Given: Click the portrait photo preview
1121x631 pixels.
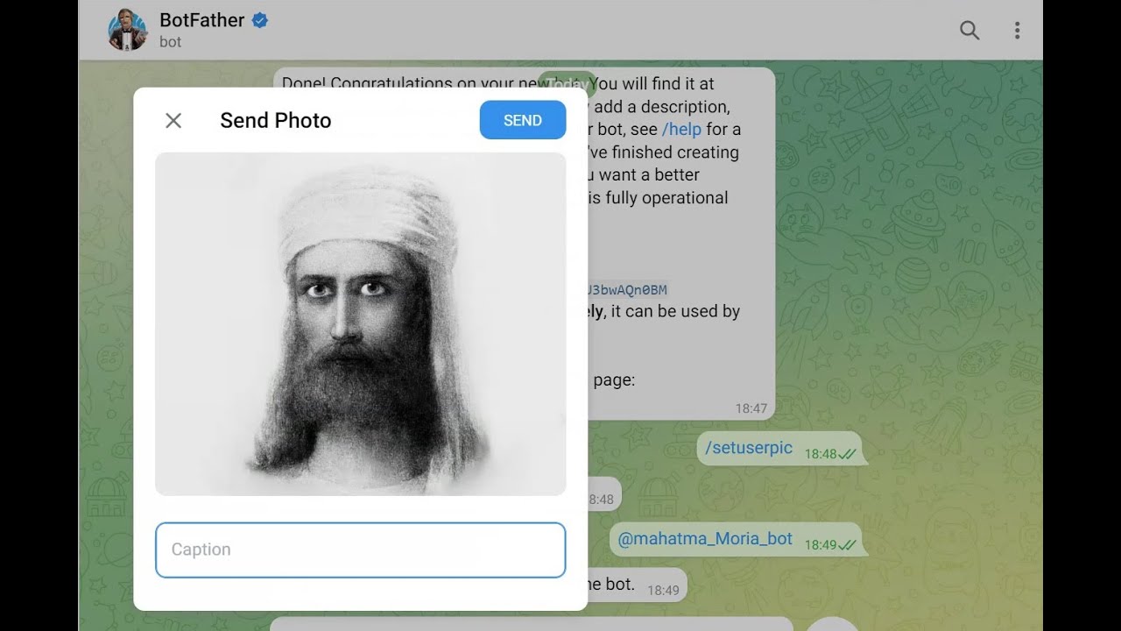Looking at the screenshot, I should [x=361, y=323].
